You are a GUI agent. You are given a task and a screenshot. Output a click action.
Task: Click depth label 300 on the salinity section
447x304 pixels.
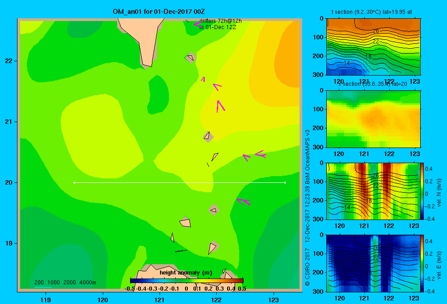click(x=318, y=147)
